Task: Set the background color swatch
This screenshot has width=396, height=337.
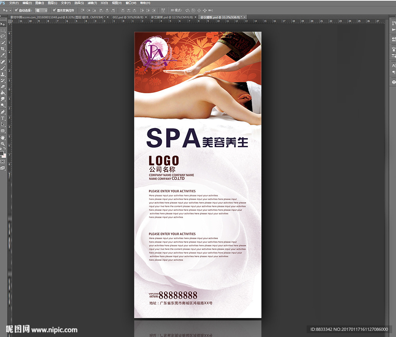Action: pos(4,156)
